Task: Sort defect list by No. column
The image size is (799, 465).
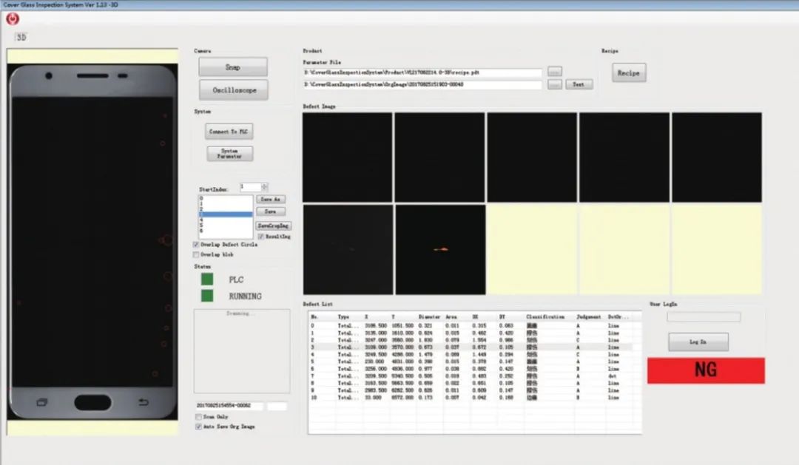Action: (x=314, y=317)
